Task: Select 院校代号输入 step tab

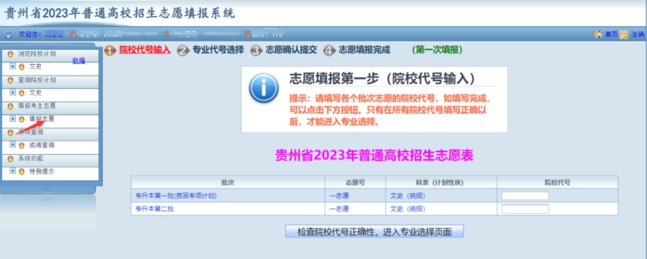Action: tap(144, 51)
